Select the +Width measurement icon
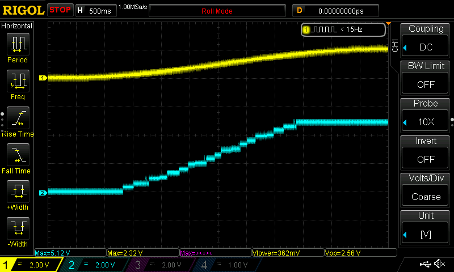 pos(18,192)
